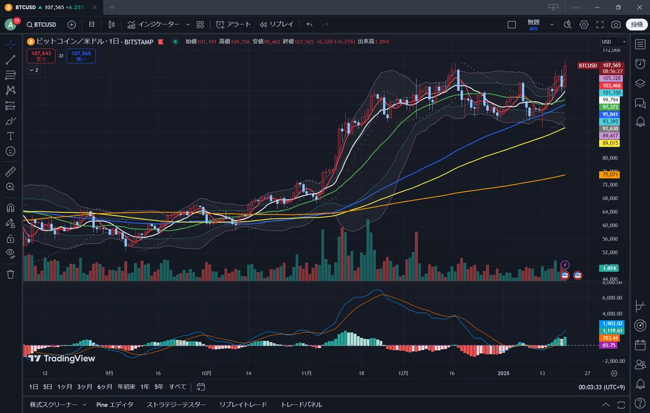Open the patterns drawing tool
The width and height of the screenshot is (650, 413).
pos(10,90)
